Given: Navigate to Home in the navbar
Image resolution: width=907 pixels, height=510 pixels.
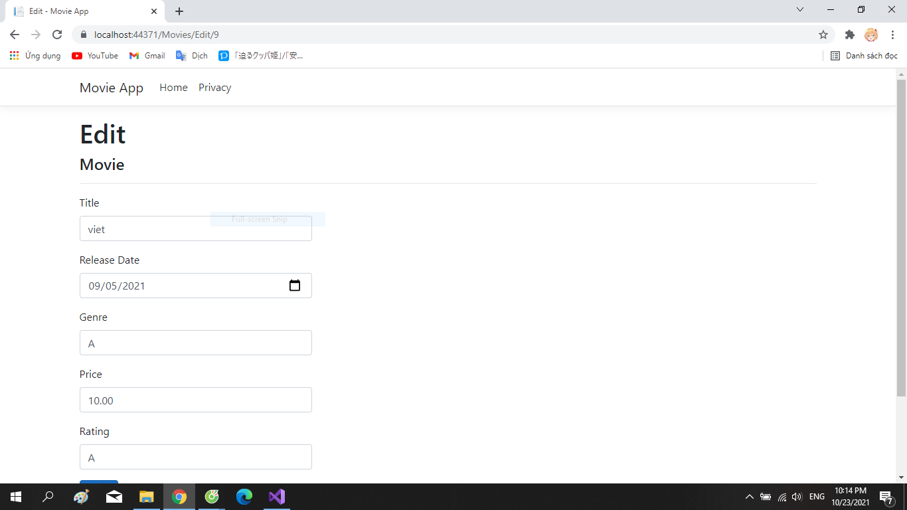Looking at the screenshot, I should coord(173,87).
